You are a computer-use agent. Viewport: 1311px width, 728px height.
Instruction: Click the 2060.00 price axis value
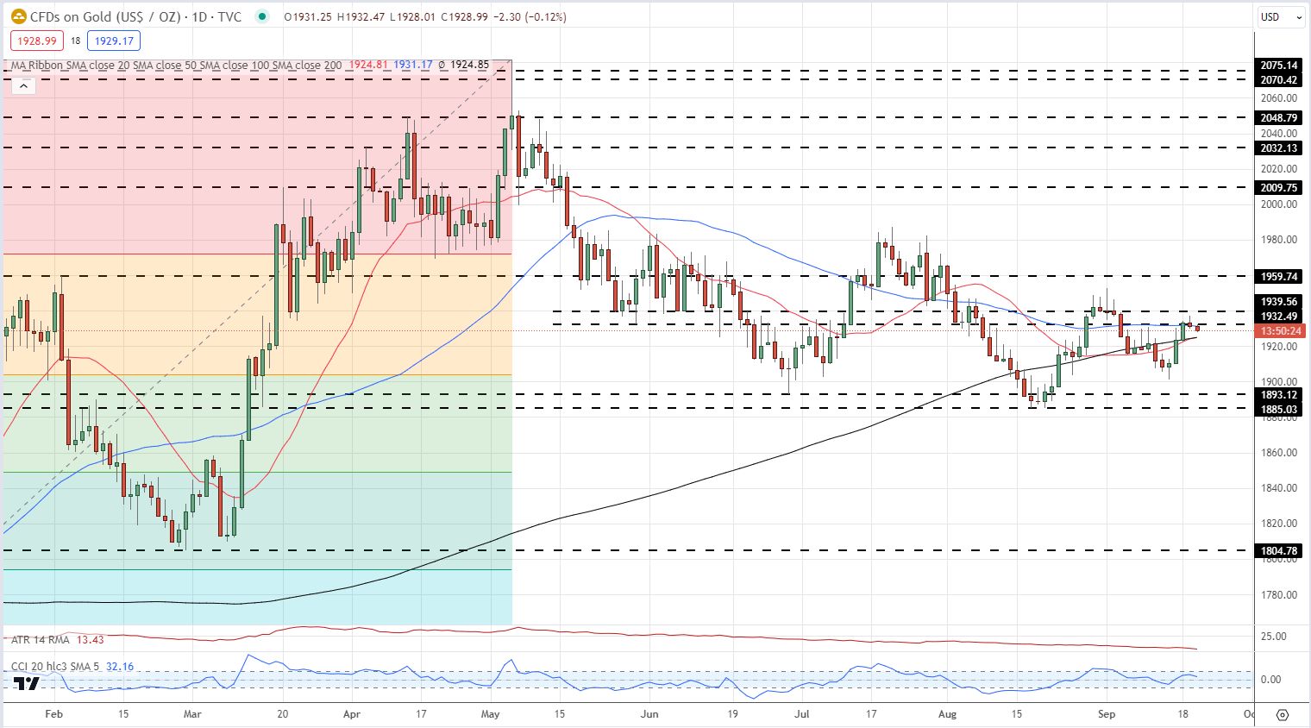tap(1279, 98)
